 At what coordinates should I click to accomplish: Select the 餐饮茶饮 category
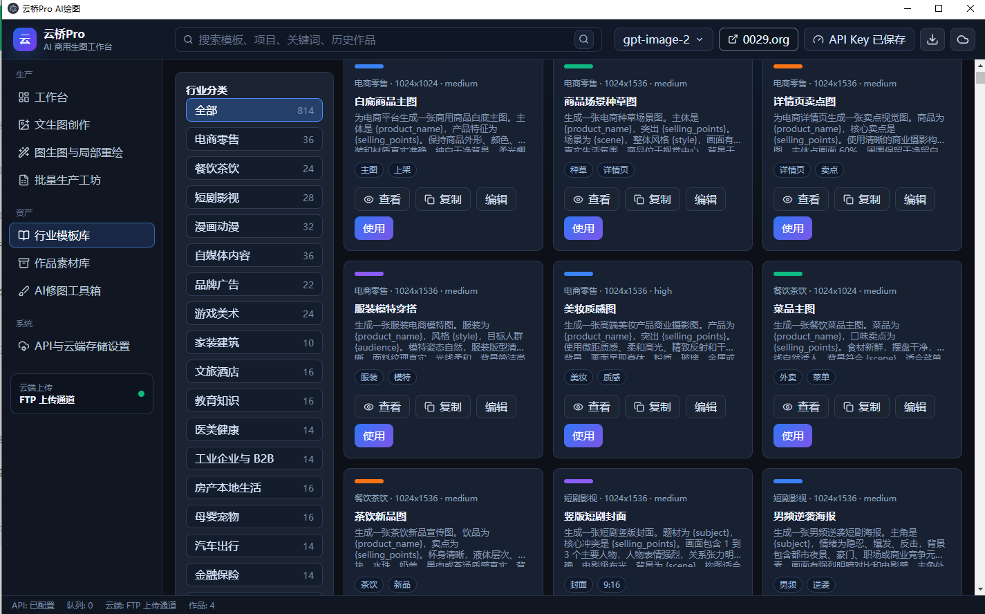click(x=254, y=168)
